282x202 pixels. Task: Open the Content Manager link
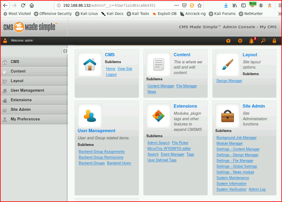[161, 86]
